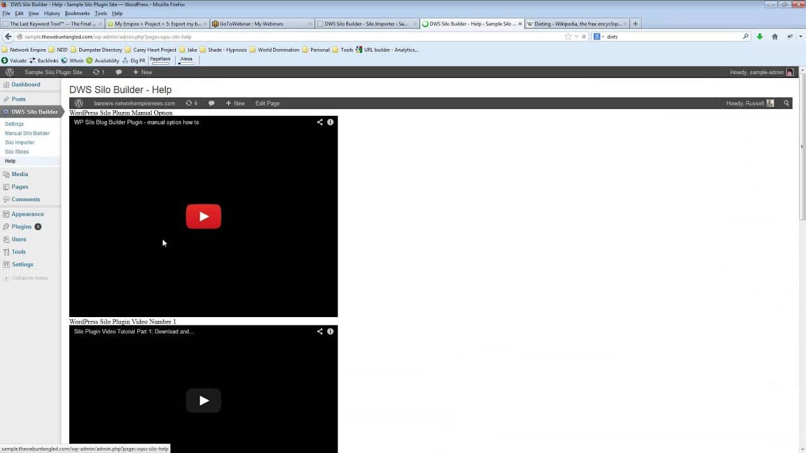The height and width of the screenshot is (453, 806).
Task: Open Howdy, sample-admin account menu
Action: (x=761, y=72)
